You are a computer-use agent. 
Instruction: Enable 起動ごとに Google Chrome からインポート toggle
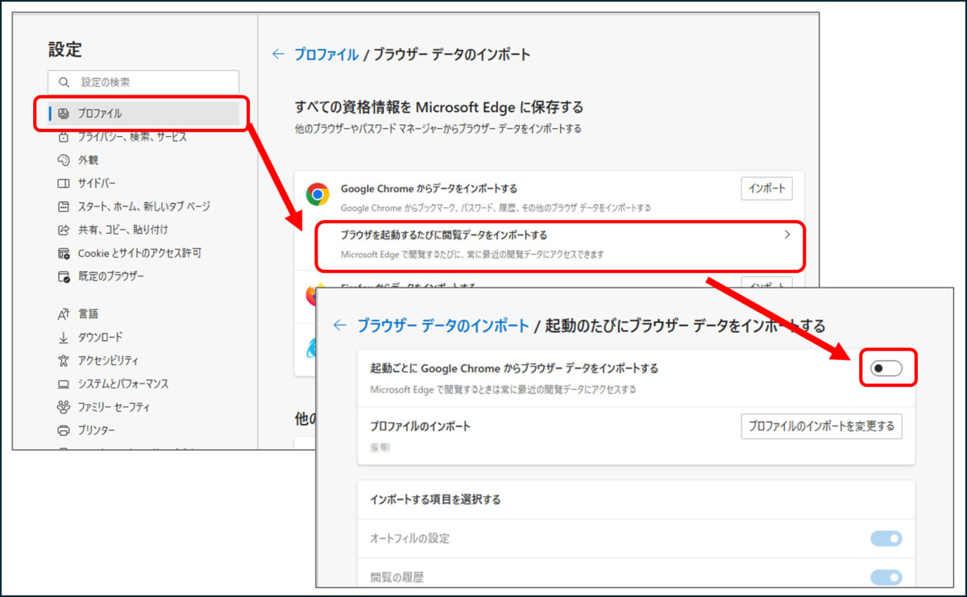[x=886, y=368]
